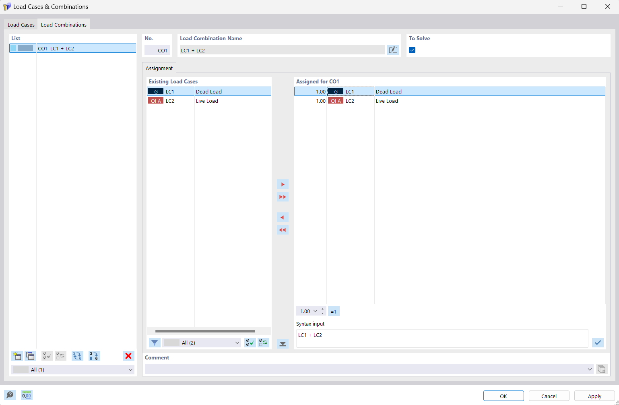Image resolution: width=619 pixels, height=405 pixels.
Task: Delete the load combination with red X
Action: 128,356
